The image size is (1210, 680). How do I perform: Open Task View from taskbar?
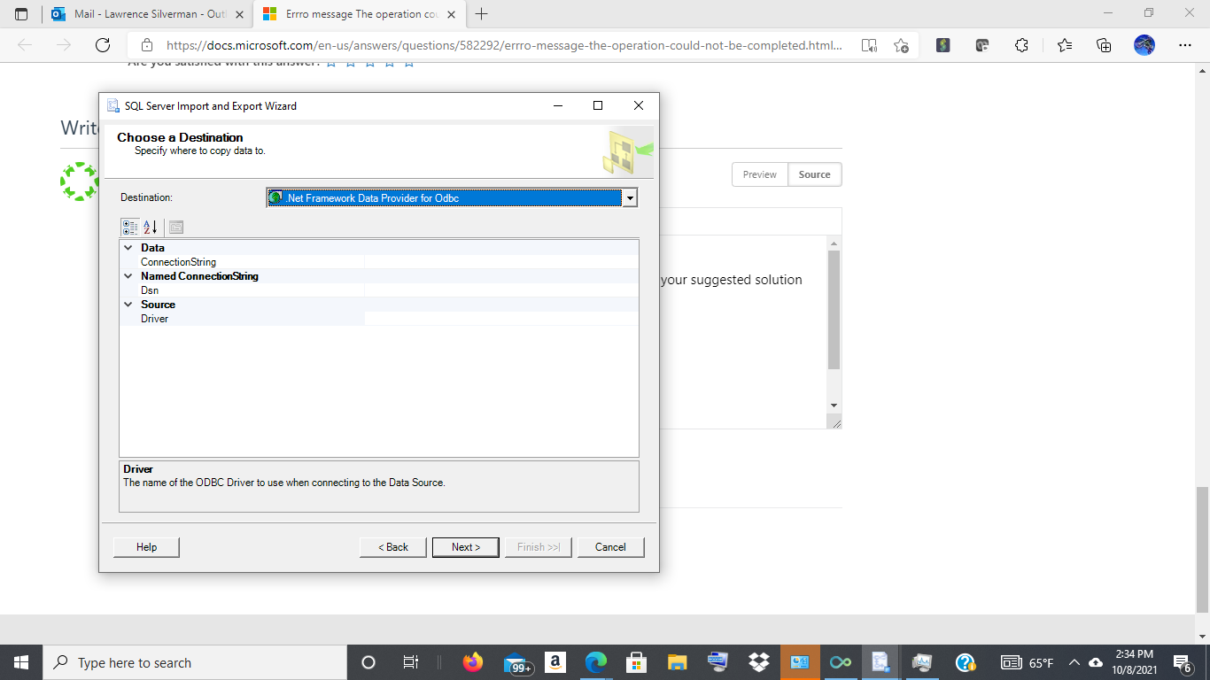coord(411,662)
